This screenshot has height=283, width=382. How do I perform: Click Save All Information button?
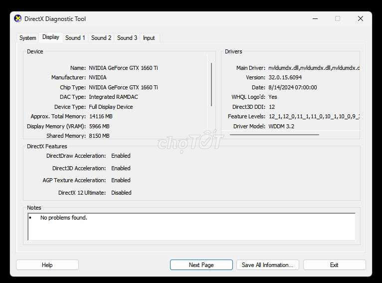tap(267, 265)
